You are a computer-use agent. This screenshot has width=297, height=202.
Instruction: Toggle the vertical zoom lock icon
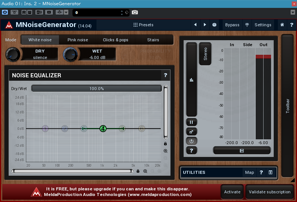(x=165, y=144)
